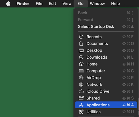
Task: Choose Applications from the Go menu
Action: pos(106,105)
